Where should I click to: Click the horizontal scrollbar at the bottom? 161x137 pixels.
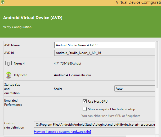point(79,136)
